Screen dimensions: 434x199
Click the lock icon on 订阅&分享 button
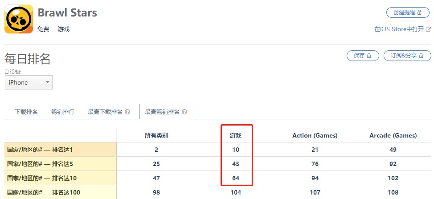pos(421,56)
